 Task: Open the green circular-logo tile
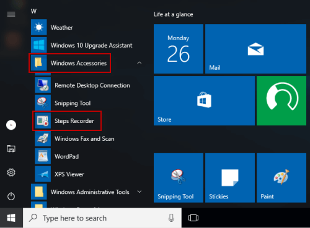pos(281,101)
